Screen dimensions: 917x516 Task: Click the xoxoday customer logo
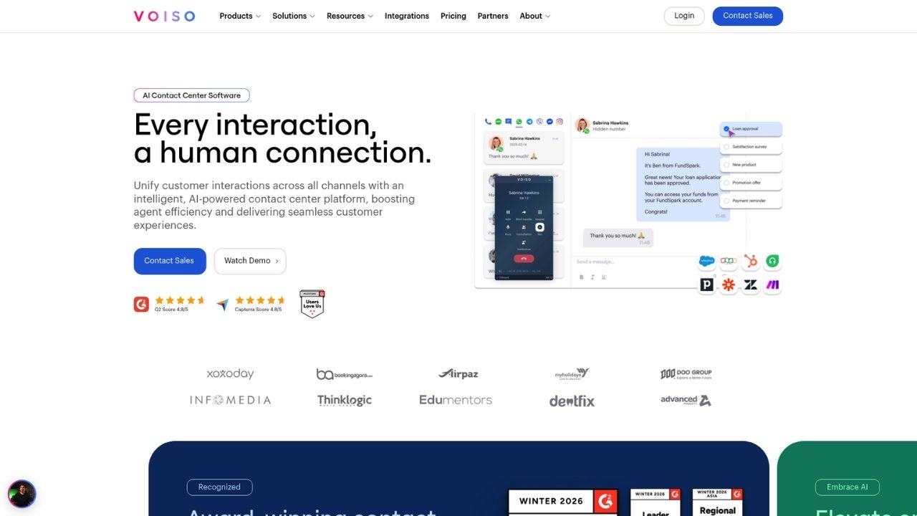pyautogui.click(x=230, y=374)
